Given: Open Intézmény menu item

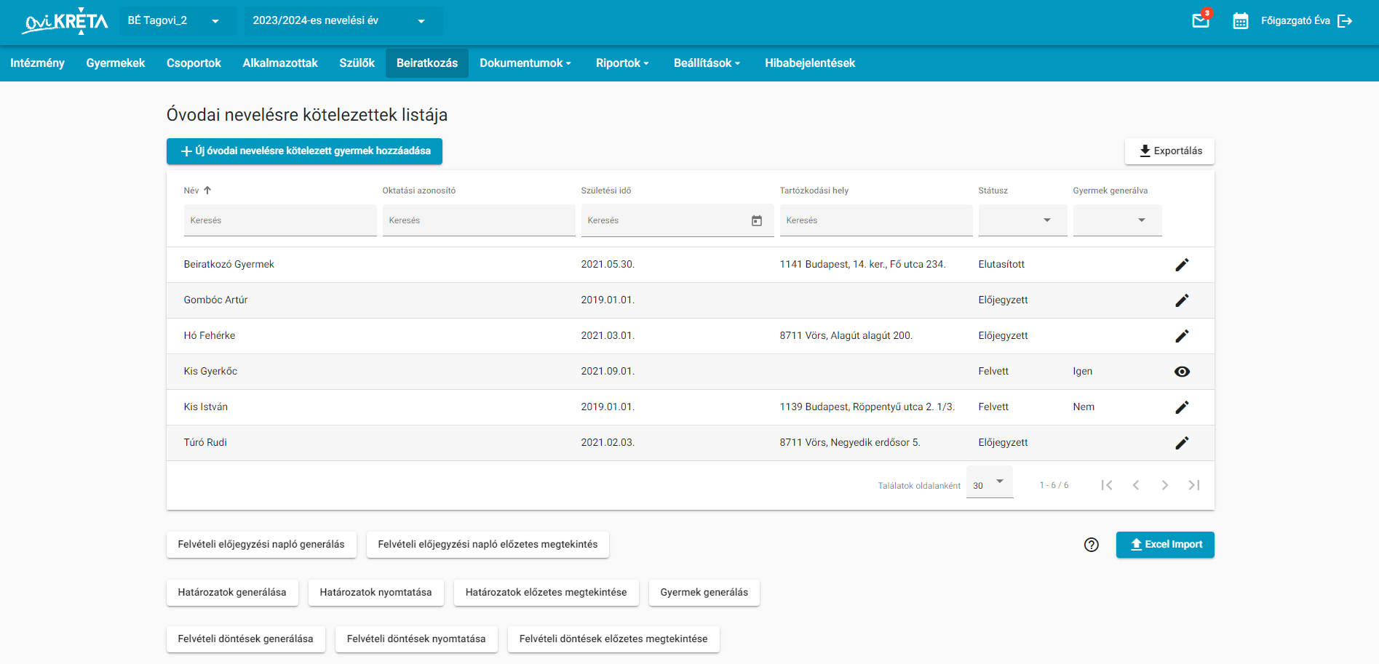Looking at the screenshot, I should tap(37, 63).
